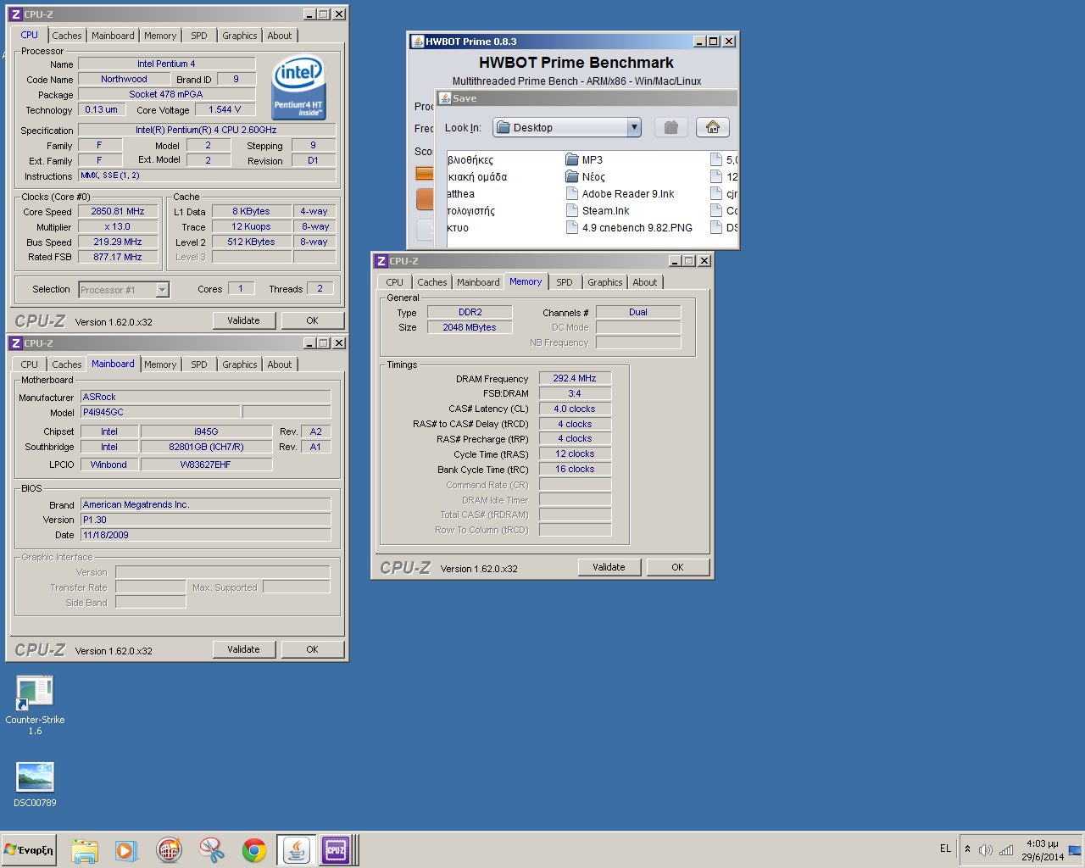Select the Counter-Strike 1.6 desktop shortcut
The width and height of the screenshot is (1085, 868).
click(35, 705)
